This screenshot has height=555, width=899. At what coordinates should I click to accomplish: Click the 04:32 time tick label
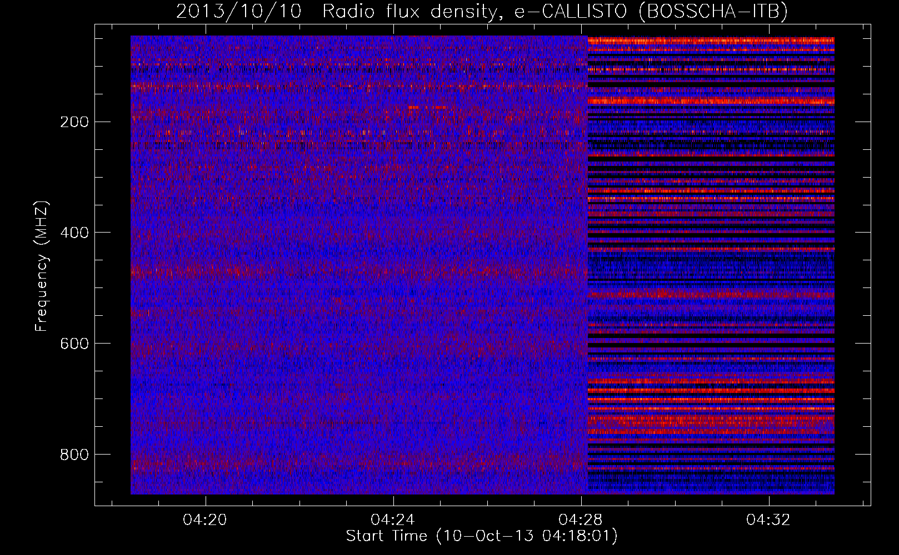coord(768,520)
